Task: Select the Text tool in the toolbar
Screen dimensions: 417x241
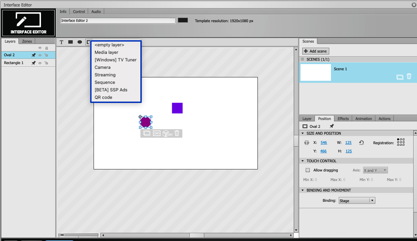Action: (x=61, y=42)
